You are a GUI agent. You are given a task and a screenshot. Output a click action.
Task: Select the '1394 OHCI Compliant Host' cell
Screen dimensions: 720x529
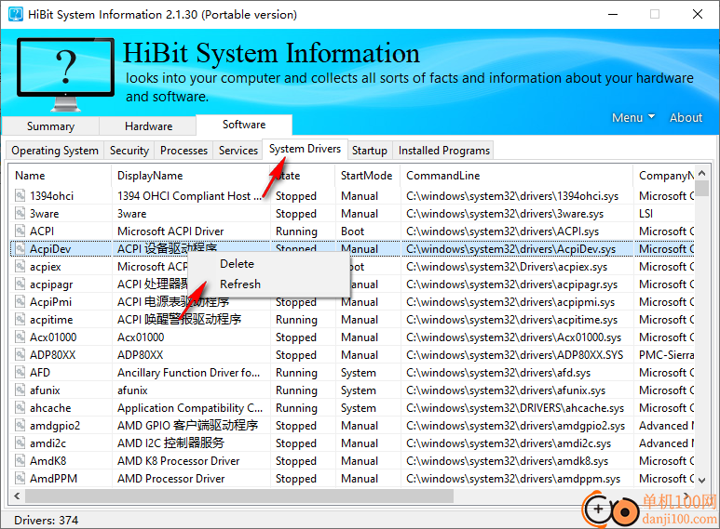(191, 196)
